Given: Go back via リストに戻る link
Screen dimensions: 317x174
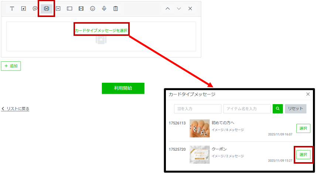Looking at the screenshot, I should coord(16,109).
